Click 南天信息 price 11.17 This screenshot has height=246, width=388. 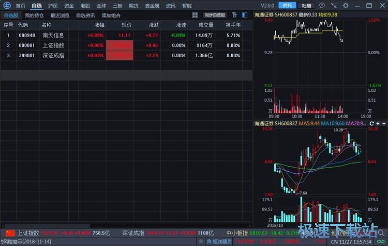125,35
